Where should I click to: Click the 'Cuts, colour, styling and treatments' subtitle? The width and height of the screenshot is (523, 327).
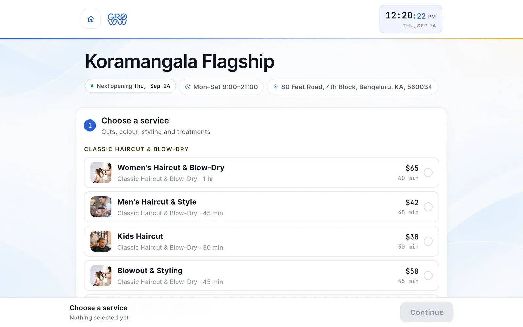[x=156, y=132]
